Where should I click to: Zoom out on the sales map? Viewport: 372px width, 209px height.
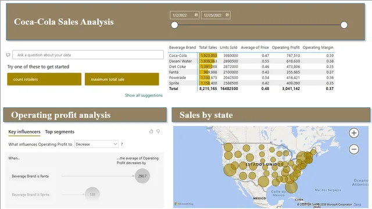354,149
